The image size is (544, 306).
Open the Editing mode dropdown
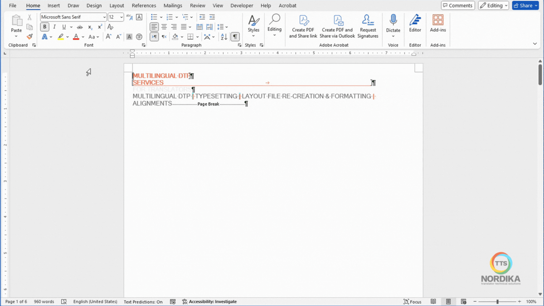[x=493, y=5]
